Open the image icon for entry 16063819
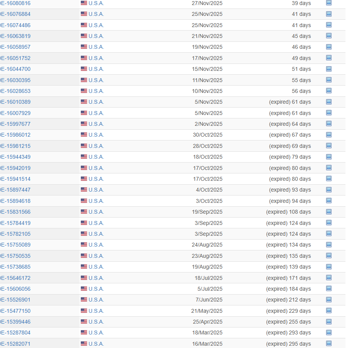Image resolution: width=347 pixels, height=348 pixels. pyautogui.click(x=329, y=36)
